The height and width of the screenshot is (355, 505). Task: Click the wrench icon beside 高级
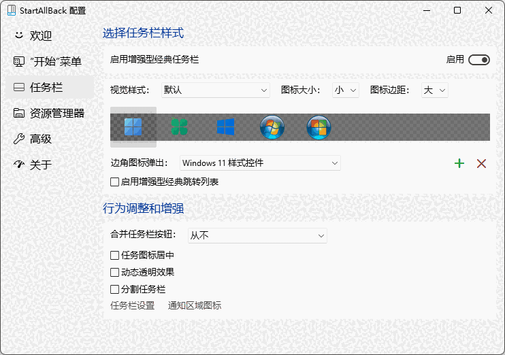click(x=19, y=139)
